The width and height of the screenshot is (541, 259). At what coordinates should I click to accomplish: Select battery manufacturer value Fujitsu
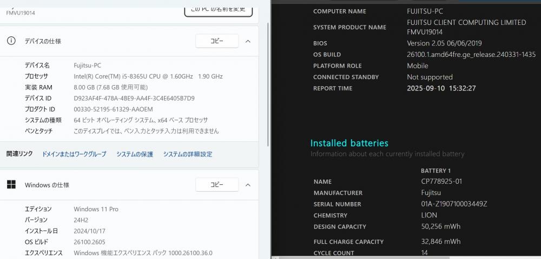(x=431, y=193)
